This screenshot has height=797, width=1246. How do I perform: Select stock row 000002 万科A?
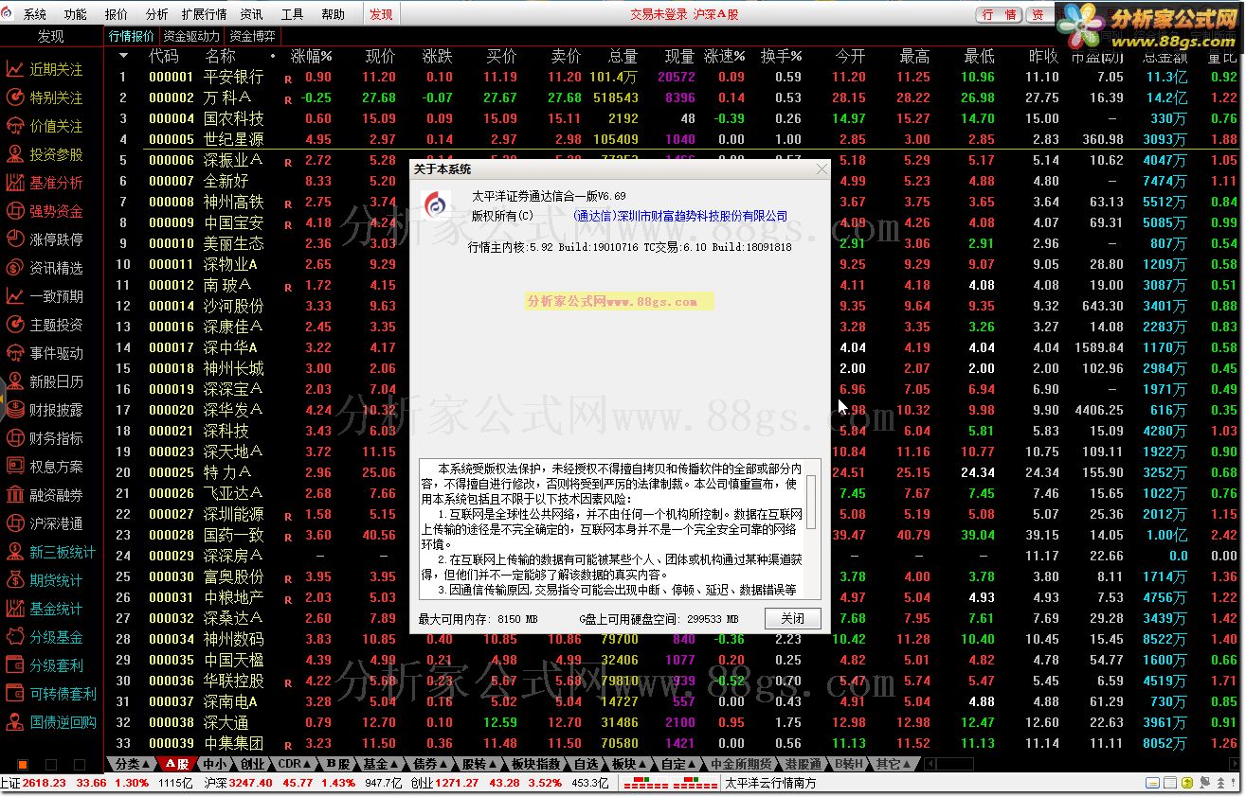coord(673,97)
